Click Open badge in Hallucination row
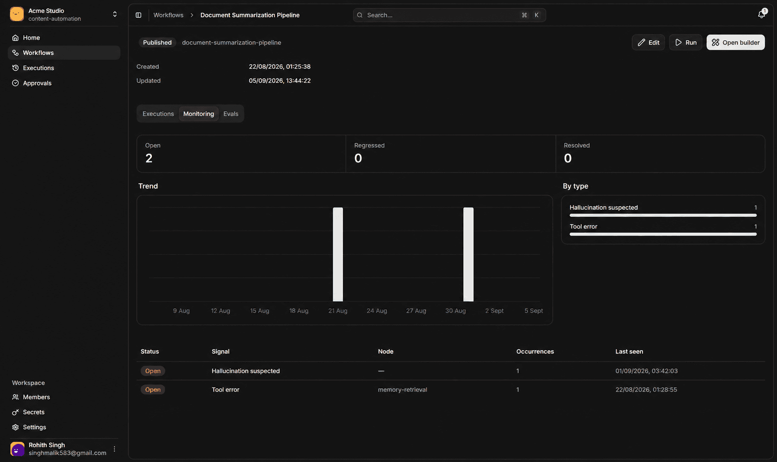The height and width of the screenshot is (462, 777). point(153,371)
